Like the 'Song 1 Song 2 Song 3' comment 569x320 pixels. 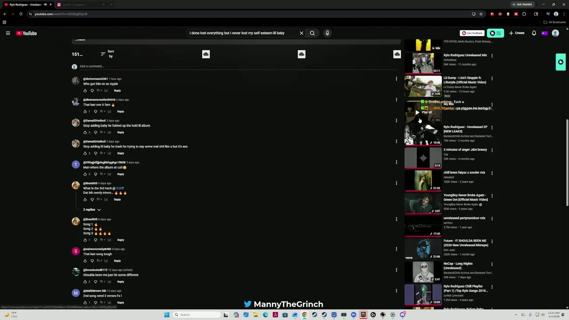coord(85,240)
